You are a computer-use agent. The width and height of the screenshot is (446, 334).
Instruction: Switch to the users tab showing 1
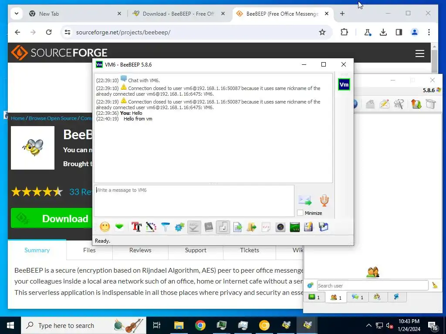(336, 297)
